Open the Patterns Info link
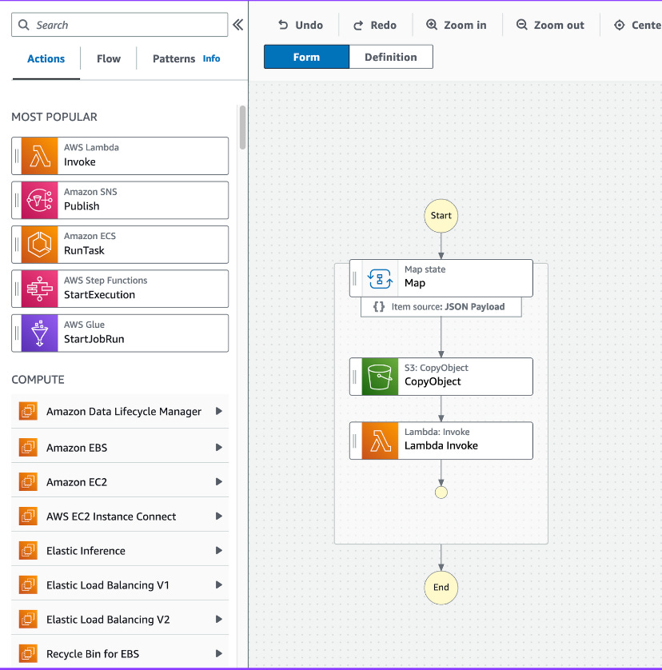This screenshot has height=670, width=662. click(x=211, y=58)
